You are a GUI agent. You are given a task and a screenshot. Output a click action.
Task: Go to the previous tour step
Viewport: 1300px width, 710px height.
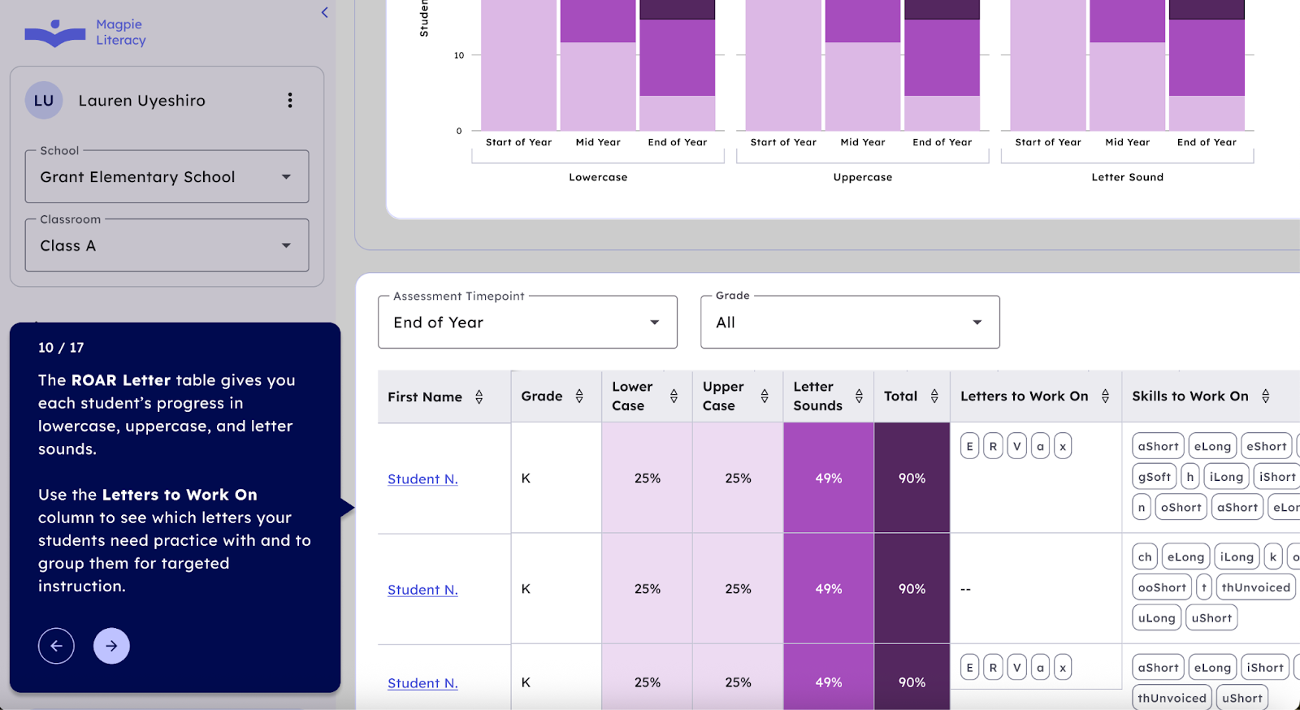(x=56, y=646)
